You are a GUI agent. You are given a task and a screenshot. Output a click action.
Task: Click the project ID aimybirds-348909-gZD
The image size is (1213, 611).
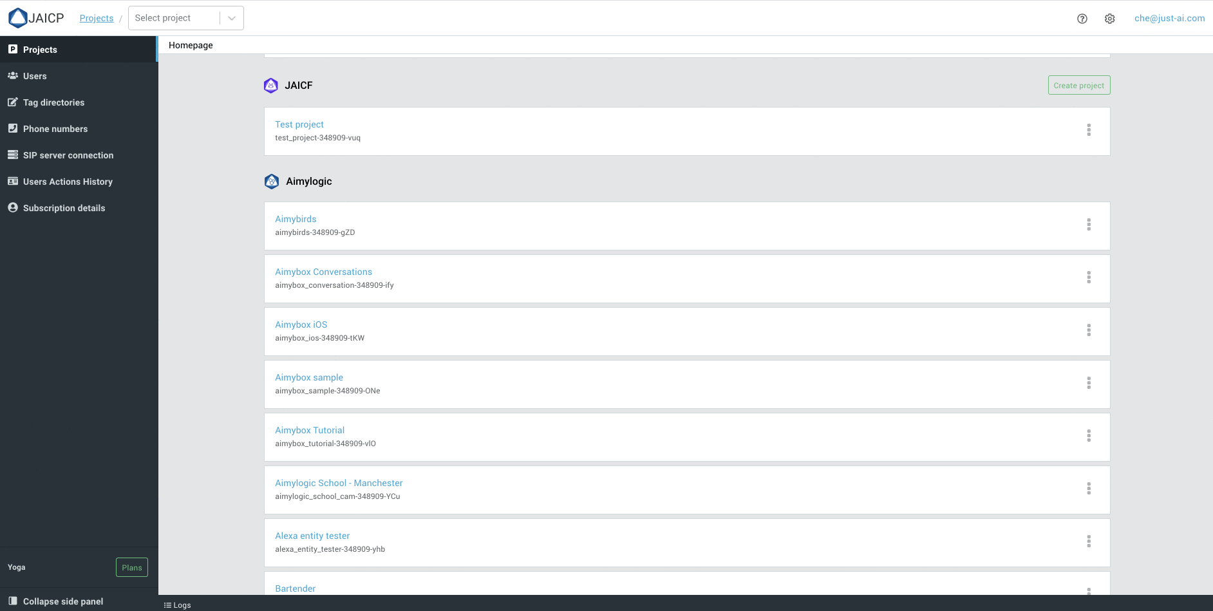tap(315, 232)
